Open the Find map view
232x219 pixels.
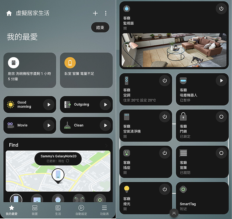point(58,171)
